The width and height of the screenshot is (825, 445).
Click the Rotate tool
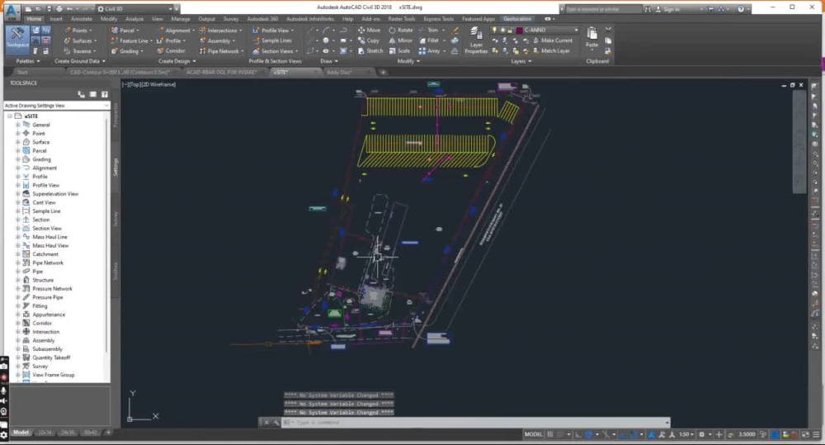coord(400,30)
